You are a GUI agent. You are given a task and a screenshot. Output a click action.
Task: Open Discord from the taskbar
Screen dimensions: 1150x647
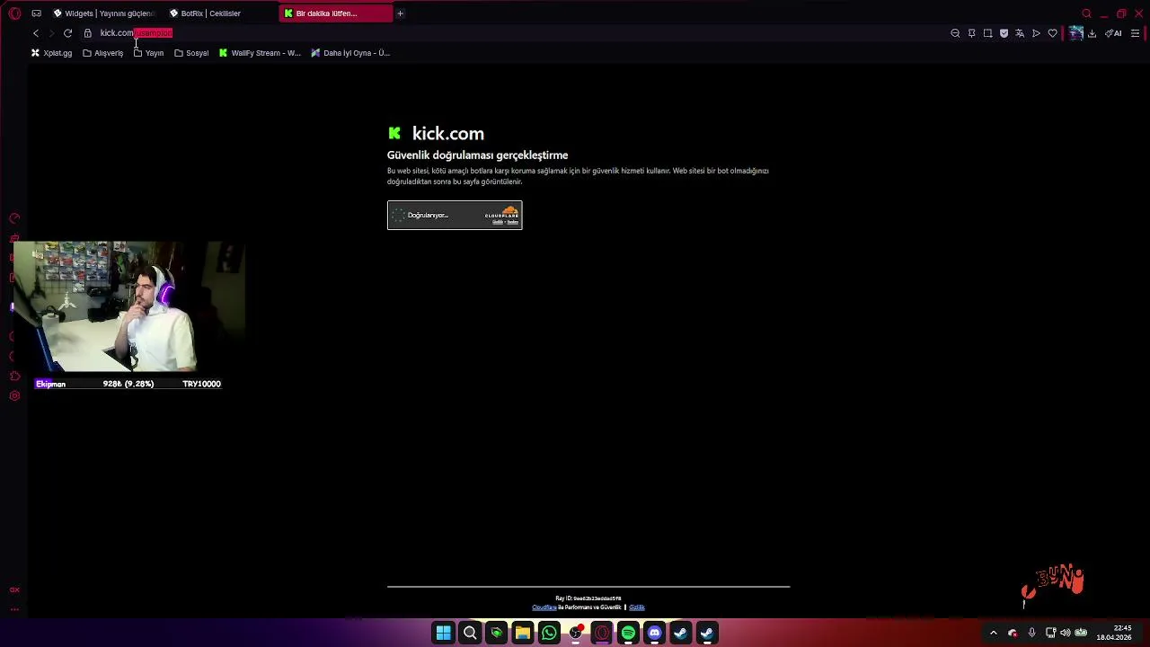(654, 634)
